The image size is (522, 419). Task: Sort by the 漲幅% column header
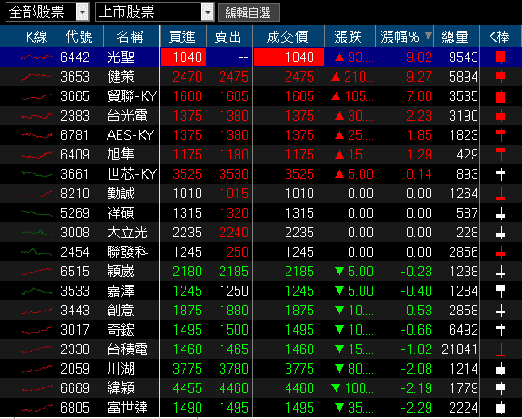coord(404,36)
